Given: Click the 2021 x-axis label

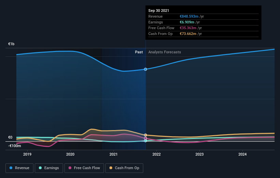Looking at the screenshot, I should 113,154.
